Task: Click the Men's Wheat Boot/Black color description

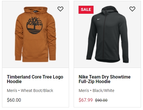Action: tap(30, 91)
